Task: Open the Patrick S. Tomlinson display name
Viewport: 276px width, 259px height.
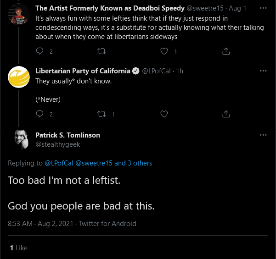Action: click(x=68, y=135)
